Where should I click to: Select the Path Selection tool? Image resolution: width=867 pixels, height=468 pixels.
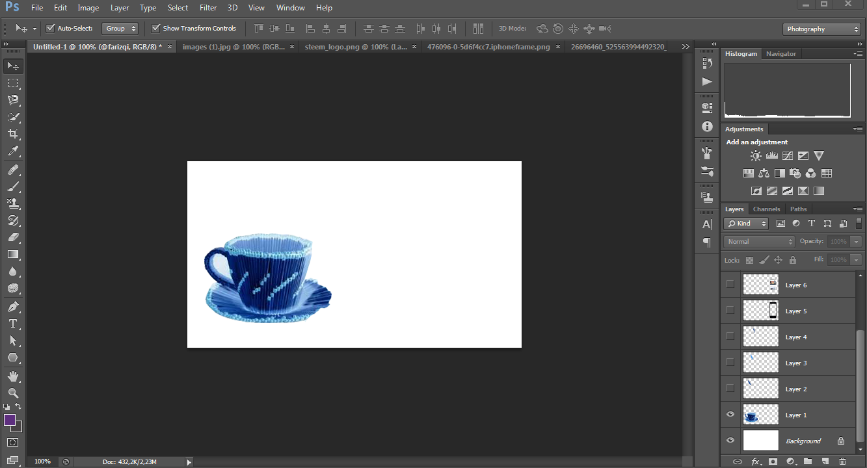[13, 341]
